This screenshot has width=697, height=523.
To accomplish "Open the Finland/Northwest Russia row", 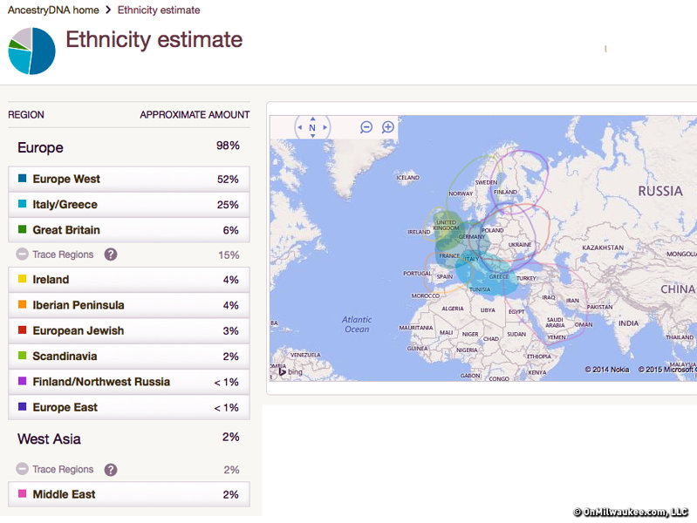I will 129,382.
